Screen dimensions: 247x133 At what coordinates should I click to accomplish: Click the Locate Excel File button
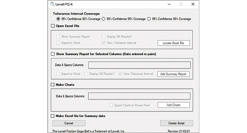tap(174, 43)
